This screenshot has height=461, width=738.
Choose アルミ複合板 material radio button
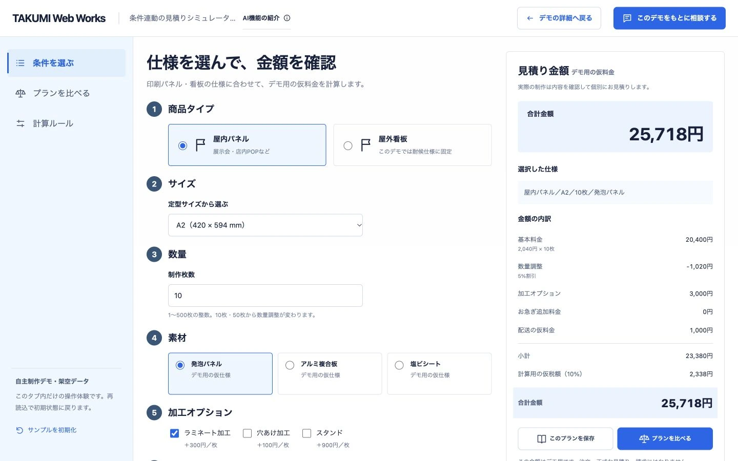tap(290, 365)
